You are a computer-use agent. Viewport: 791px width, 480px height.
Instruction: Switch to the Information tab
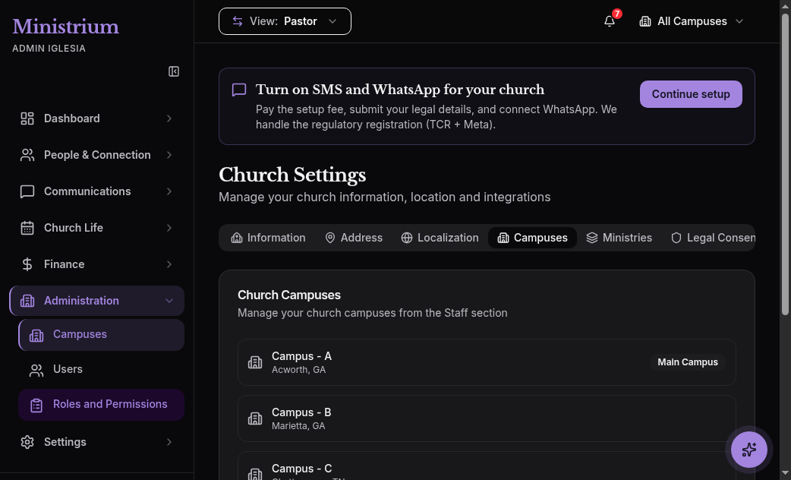click(269, 238)
